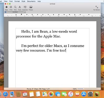The width and height of the screenshot is (104, 98).
Task: Click the 134% zoom value
Action: coord(75,89)
